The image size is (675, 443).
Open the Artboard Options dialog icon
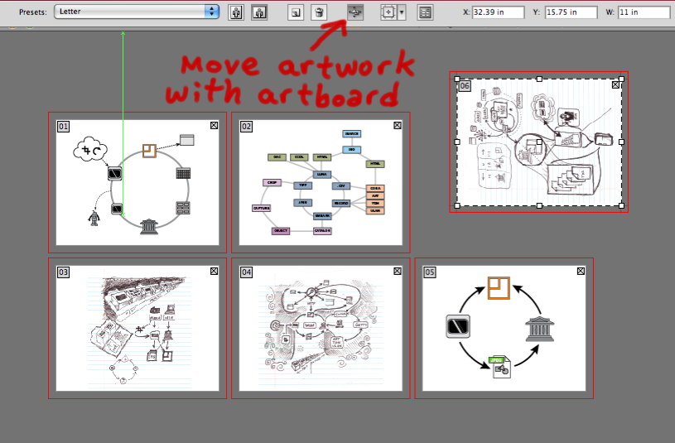[425, 12]
